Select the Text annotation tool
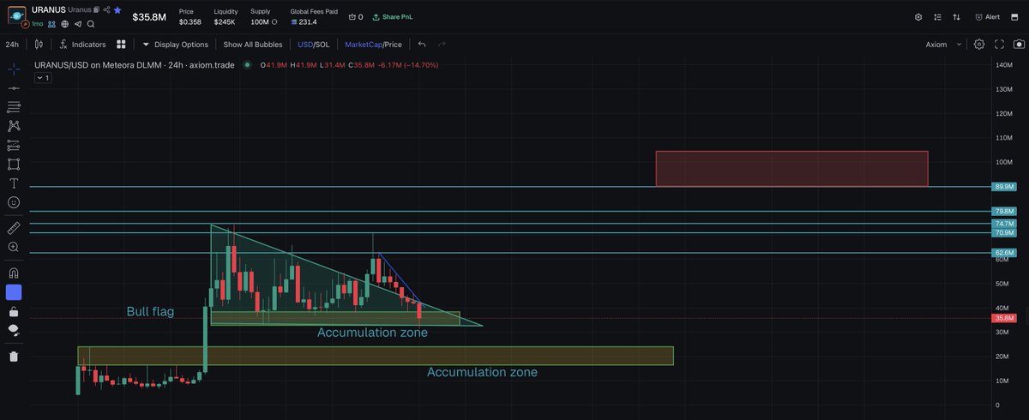This screenshot has height=420, width=1029. coord(14,183)
